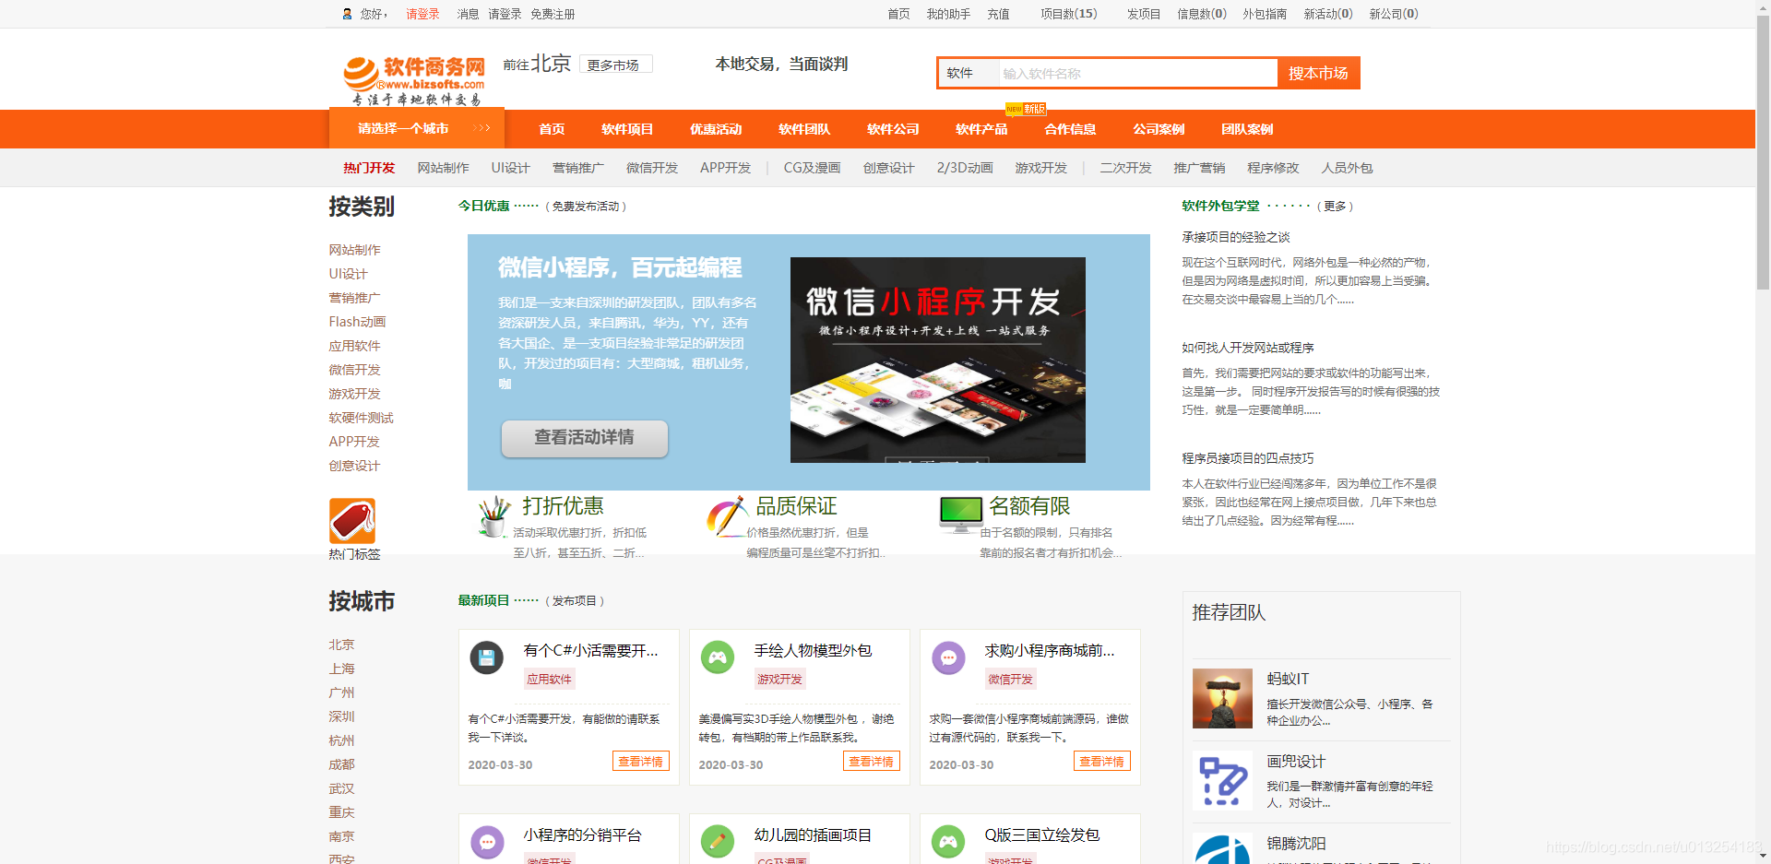Open 画兜设计 team logo
Viewport: 1771px width, 864px height.
(1222, 780)
